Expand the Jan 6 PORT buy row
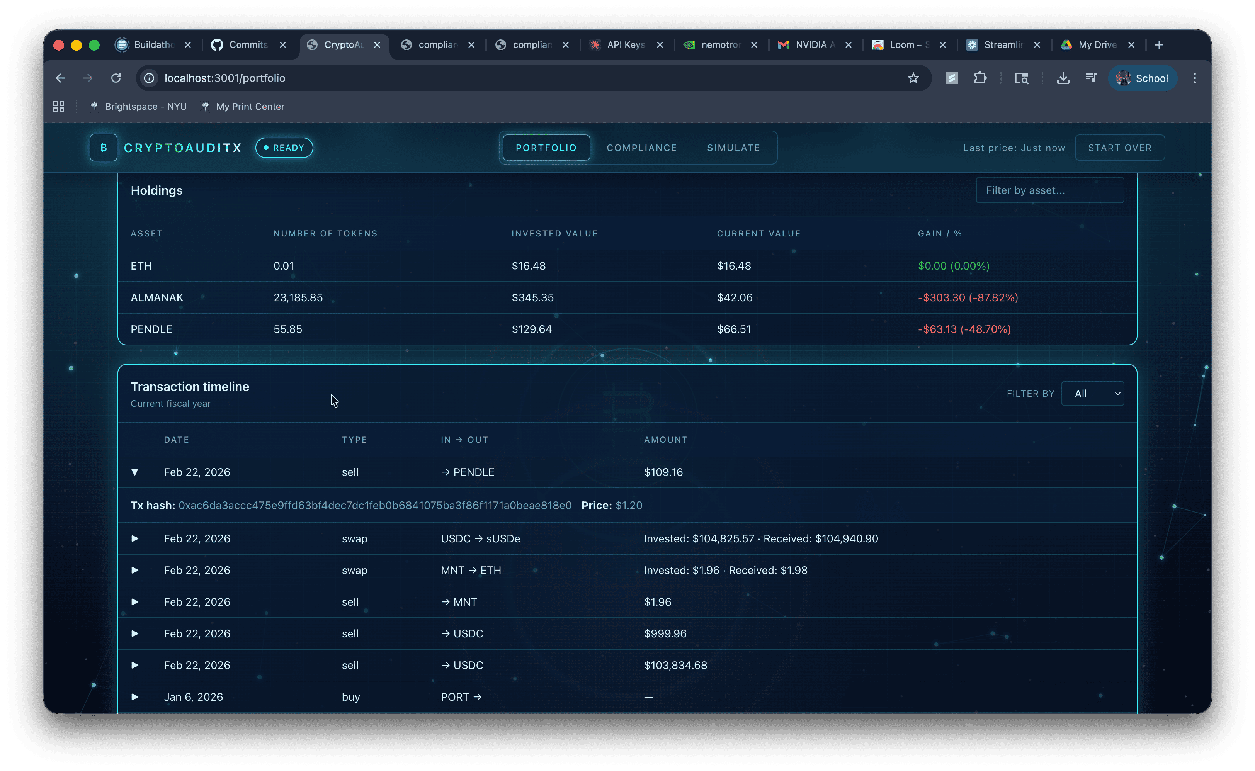This screenshot has height=771, width=1255. [134, 696]
